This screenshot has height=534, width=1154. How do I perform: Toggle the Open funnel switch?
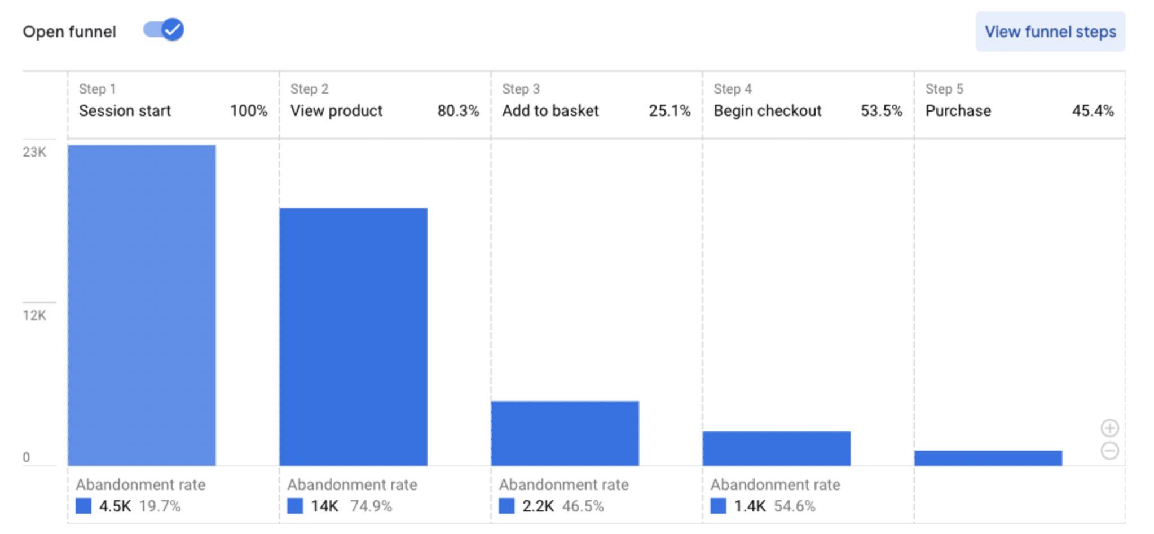click(164, 30)
